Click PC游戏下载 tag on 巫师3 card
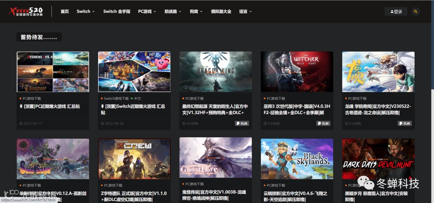434x203 pixels. (x=276, y=98)
